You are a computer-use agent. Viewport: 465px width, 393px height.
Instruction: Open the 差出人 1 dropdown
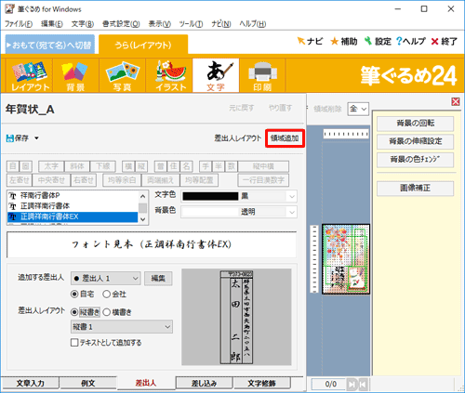point(106,279)
